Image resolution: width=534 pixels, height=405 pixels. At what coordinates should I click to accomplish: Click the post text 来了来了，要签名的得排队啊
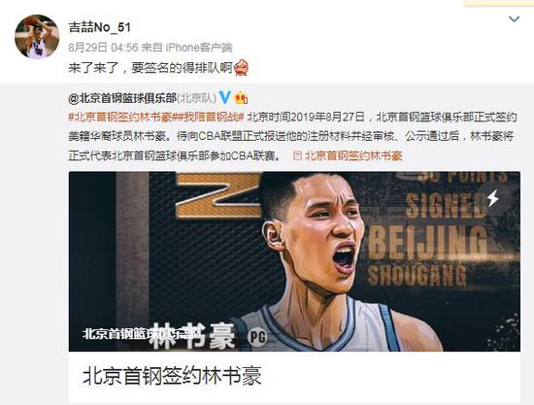point(150,68)
